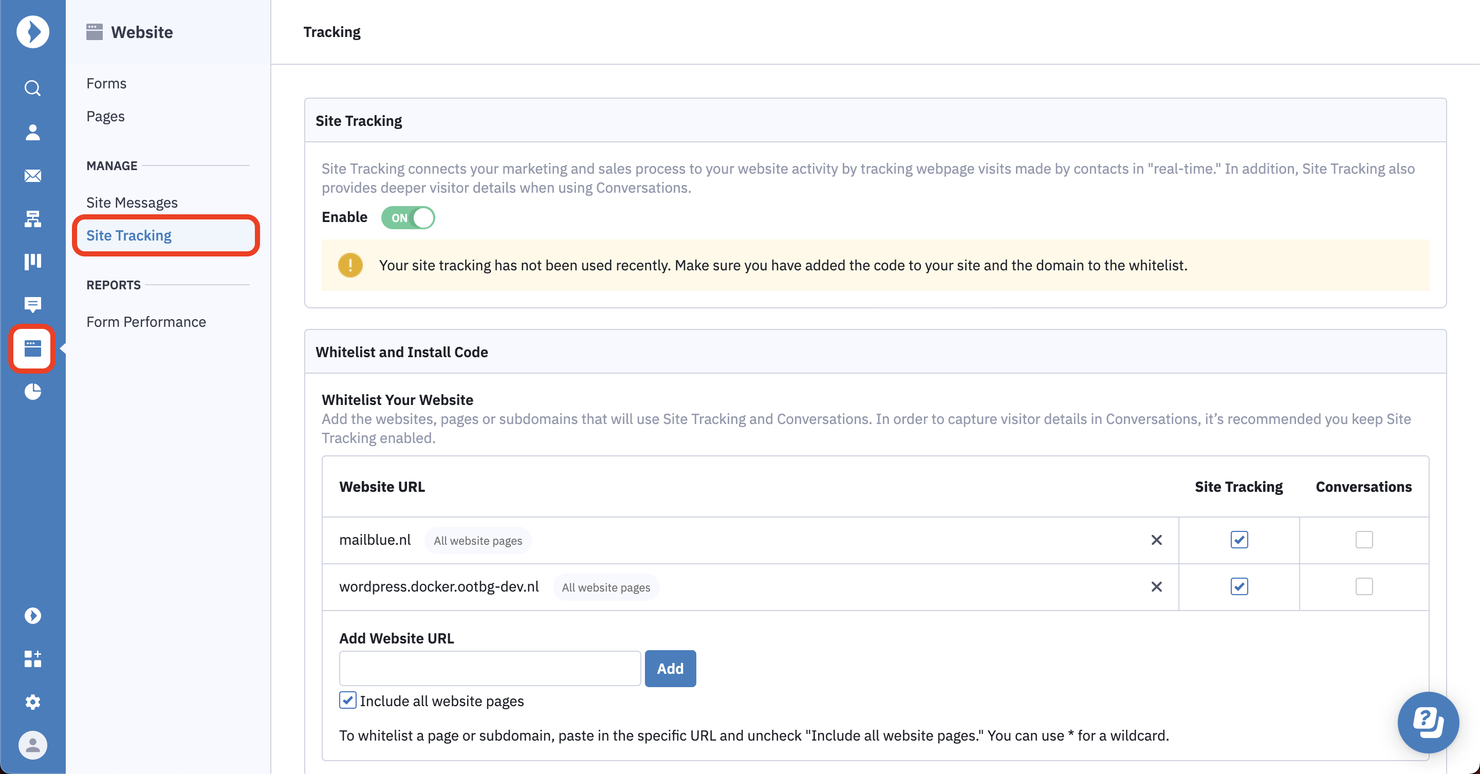This screenshot has width=1480, height=774.
Task: Select Site Tracking menu item
Action: click(x=166, y=235)
